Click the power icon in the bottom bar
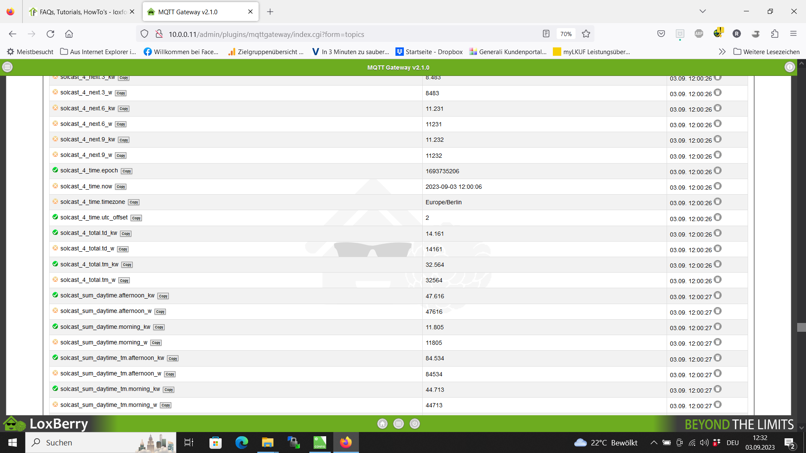Screen dimensions: 806x453 coord(414,424)
